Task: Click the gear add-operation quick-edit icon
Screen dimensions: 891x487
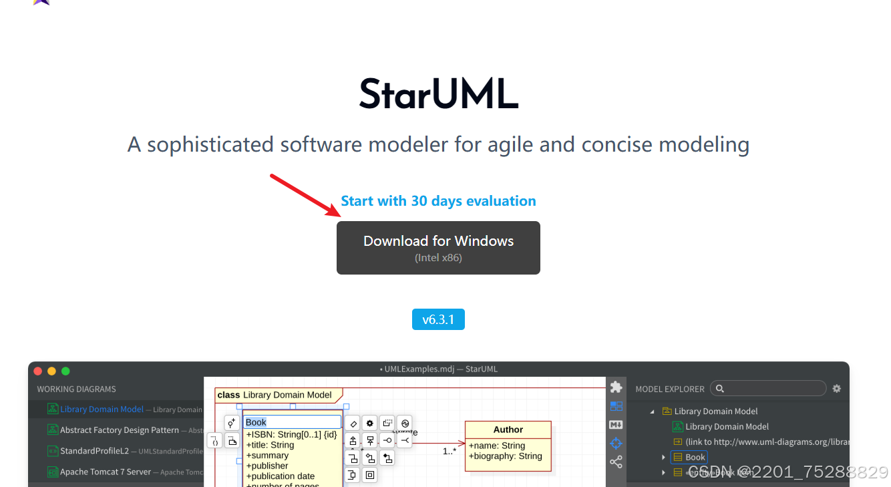Action: point(370,424)
